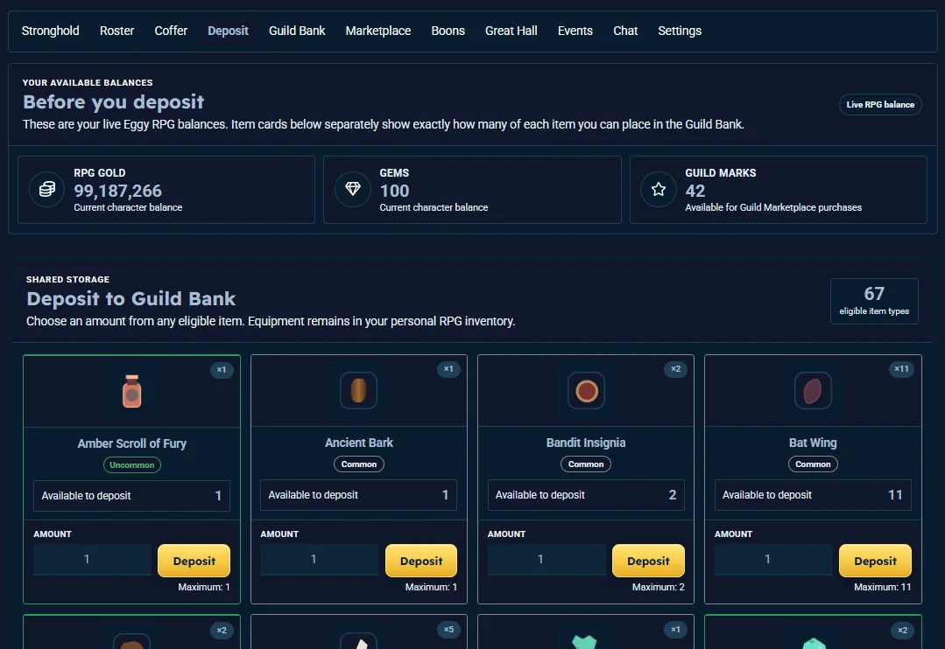Click the 'Deposit to Guild Bank' heading
This screenshot has height=649, width=945.
(130, 298)
